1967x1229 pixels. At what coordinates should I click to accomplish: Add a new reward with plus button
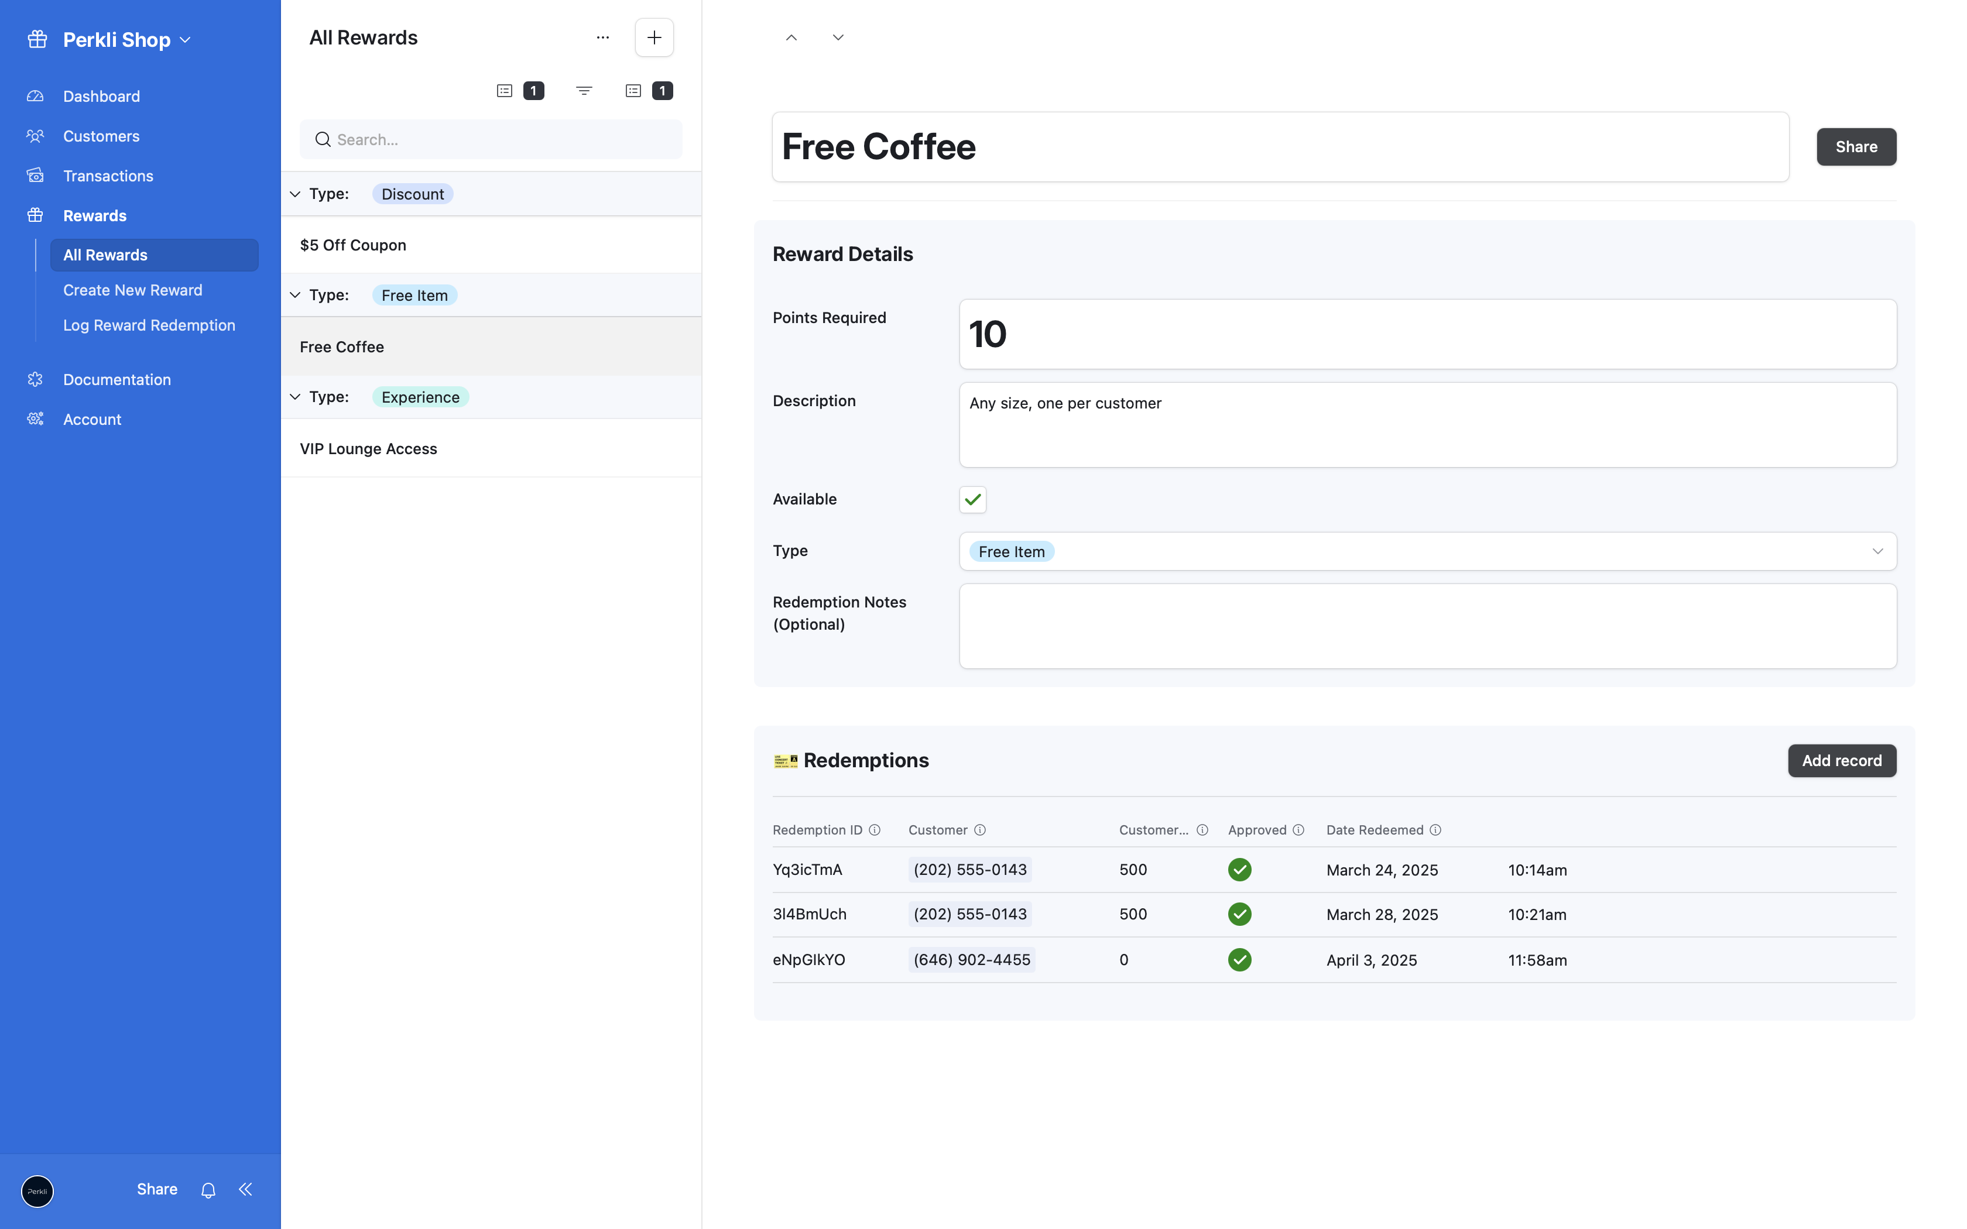(654, 37)
